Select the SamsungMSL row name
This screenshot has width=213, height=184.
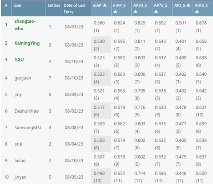[28, 127]
